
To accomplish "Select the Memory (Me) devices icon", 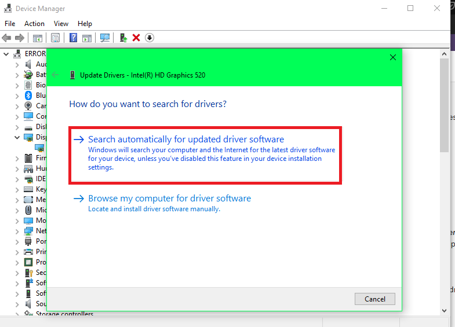I will click(x=28, y=200).
